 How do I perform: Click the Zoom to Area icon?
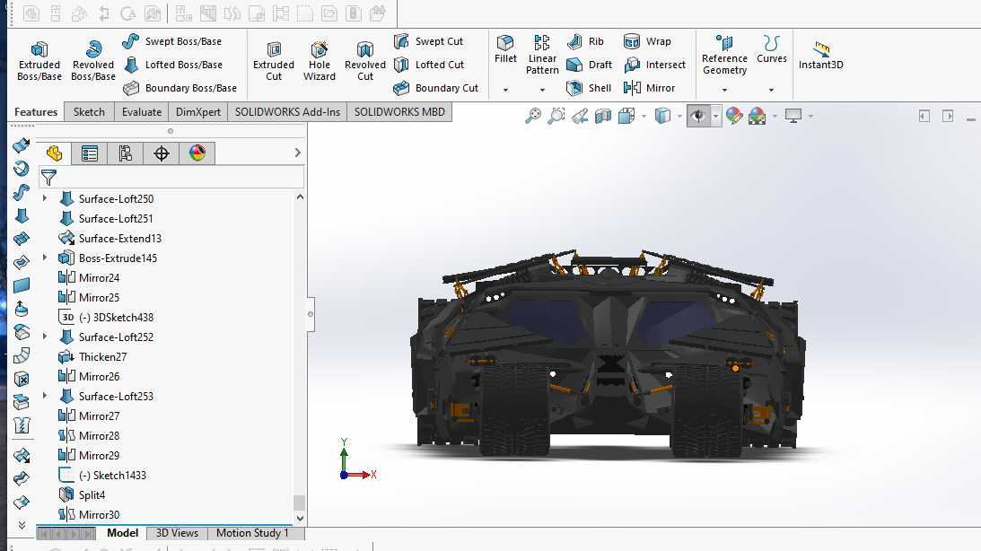tap(556, 116)
